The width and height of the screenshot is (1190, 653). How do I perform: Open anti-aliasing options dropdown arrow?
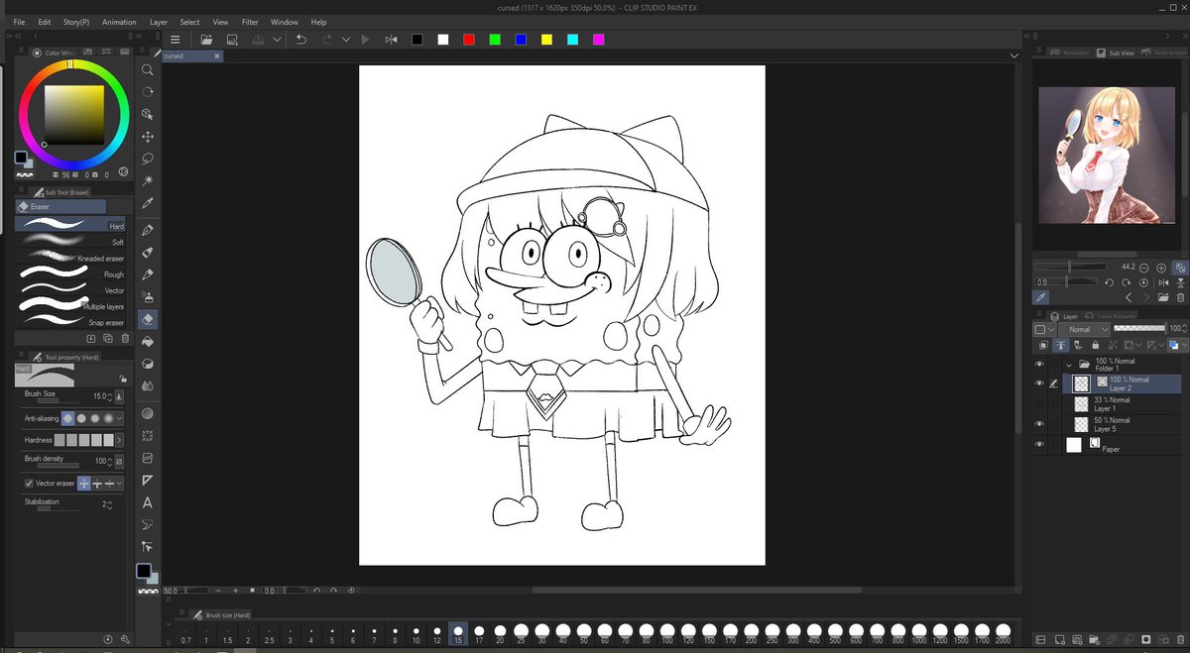tap(119, 418)
